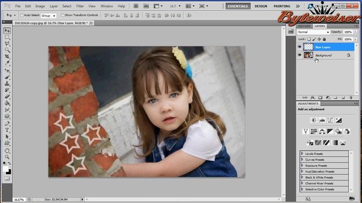Add a Color Balance adjustment
The image size is (362, 203).
tap(322, 131)
